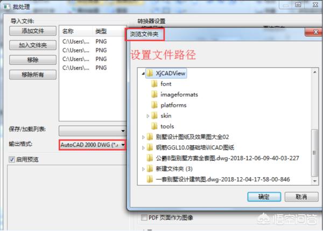Select the 一套别墅设计建筑图.dwg folder entry
The height and width of the screenshot is (231, 323).
[219, 179]
